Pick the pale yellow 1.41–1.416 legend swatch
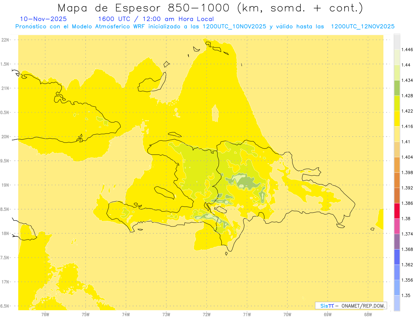This screenshot has height=319, width=413. coord(397,134)
